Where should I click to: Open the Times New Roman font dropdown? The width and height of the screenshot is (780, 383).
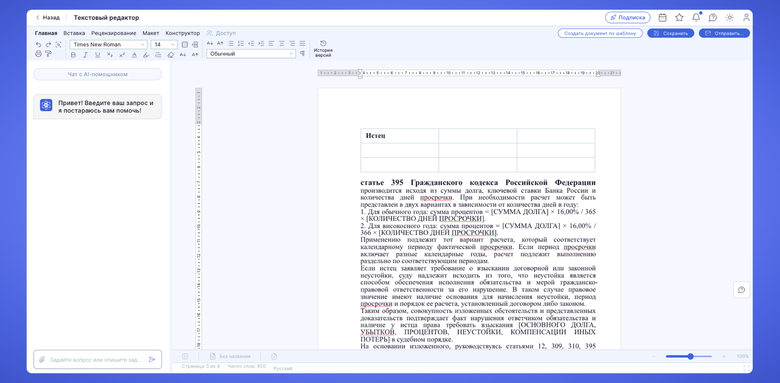pyautogui.click(x=108, y=45)
